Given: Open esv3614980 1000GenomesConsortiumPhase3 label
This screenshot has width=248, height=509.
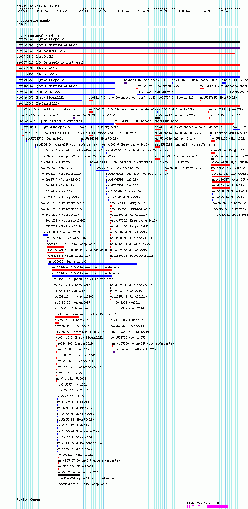Looking at the screenshot, I should coord(122,98).
